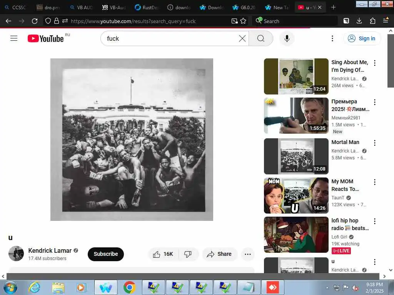Open the Liam Neeson movie thumbnail
Viewport: 394px width, 295px height.
click(296, 115)
